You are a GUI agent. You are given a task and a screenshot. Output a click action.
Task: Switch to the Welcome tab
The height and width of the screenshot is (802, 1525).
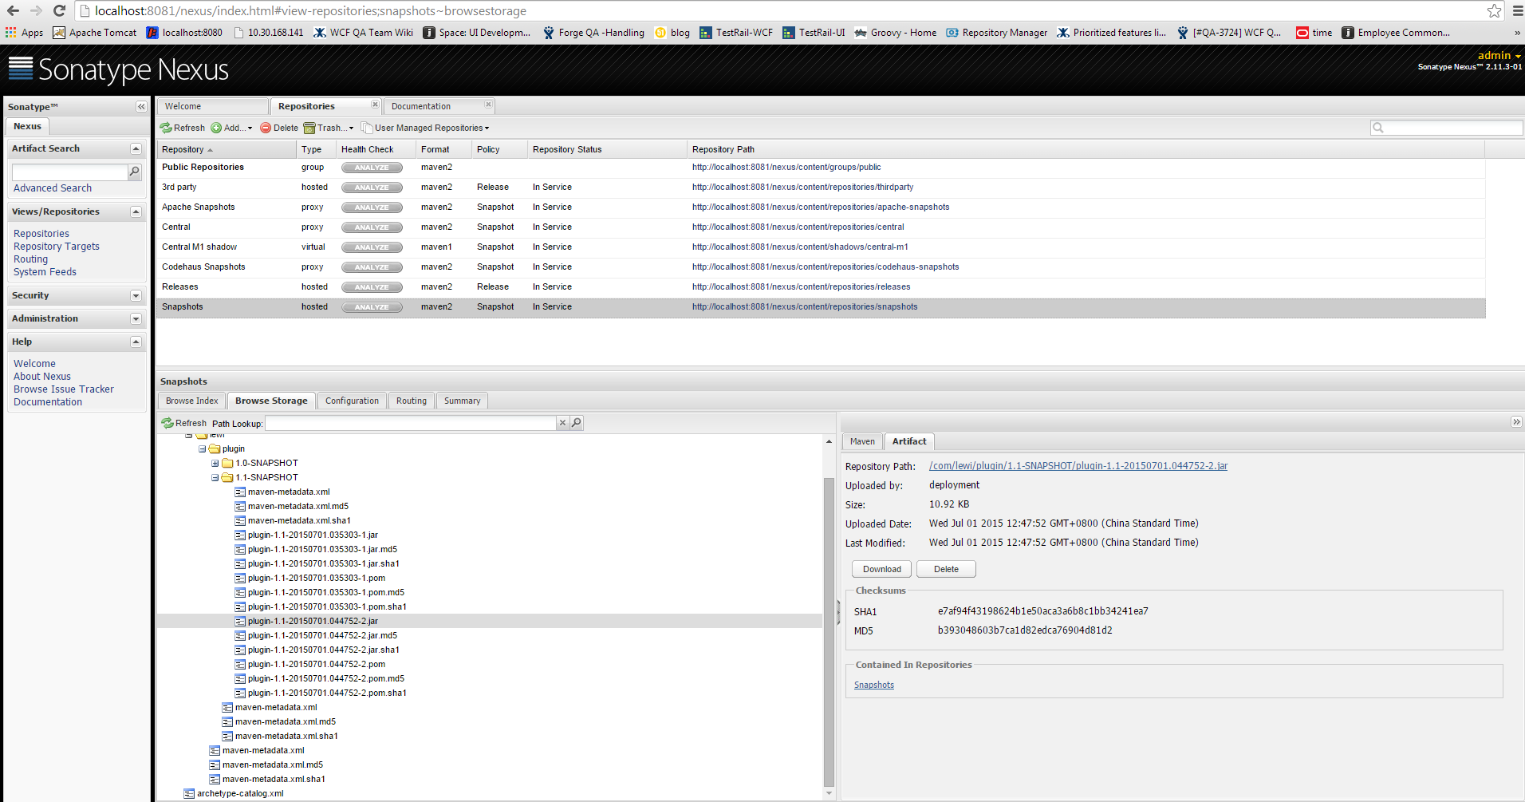[x=212, y=106]
